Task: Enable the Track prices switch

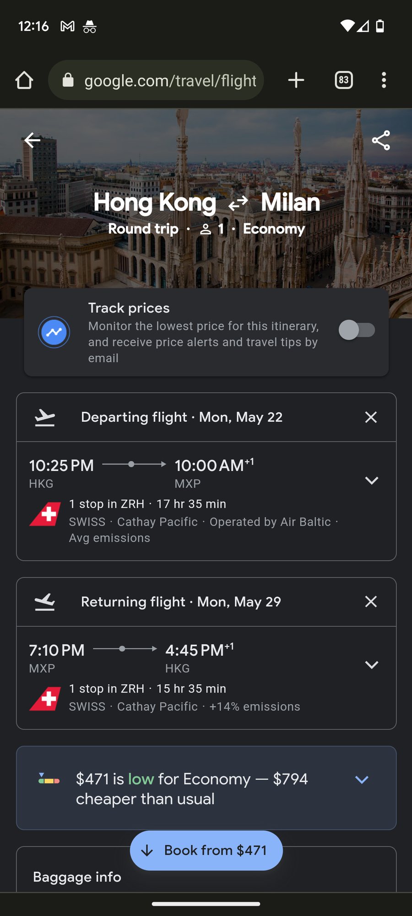Action: (357, 330)
